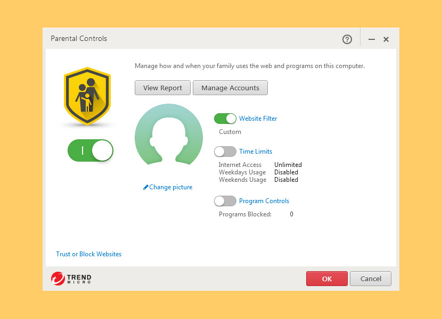Enable the Time Limits toggle
The height and width of the screenshot is (319, 442).
pyautogui.click(x=225, y=152)
